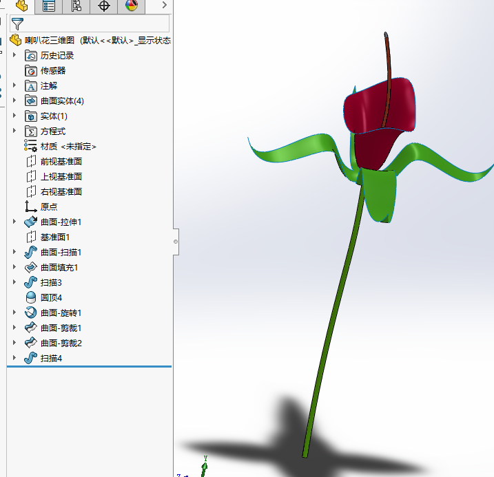Click the panel collapse handle on splitter
The height and width of the screenshot is (477, 494).
(x=176, y=242)
